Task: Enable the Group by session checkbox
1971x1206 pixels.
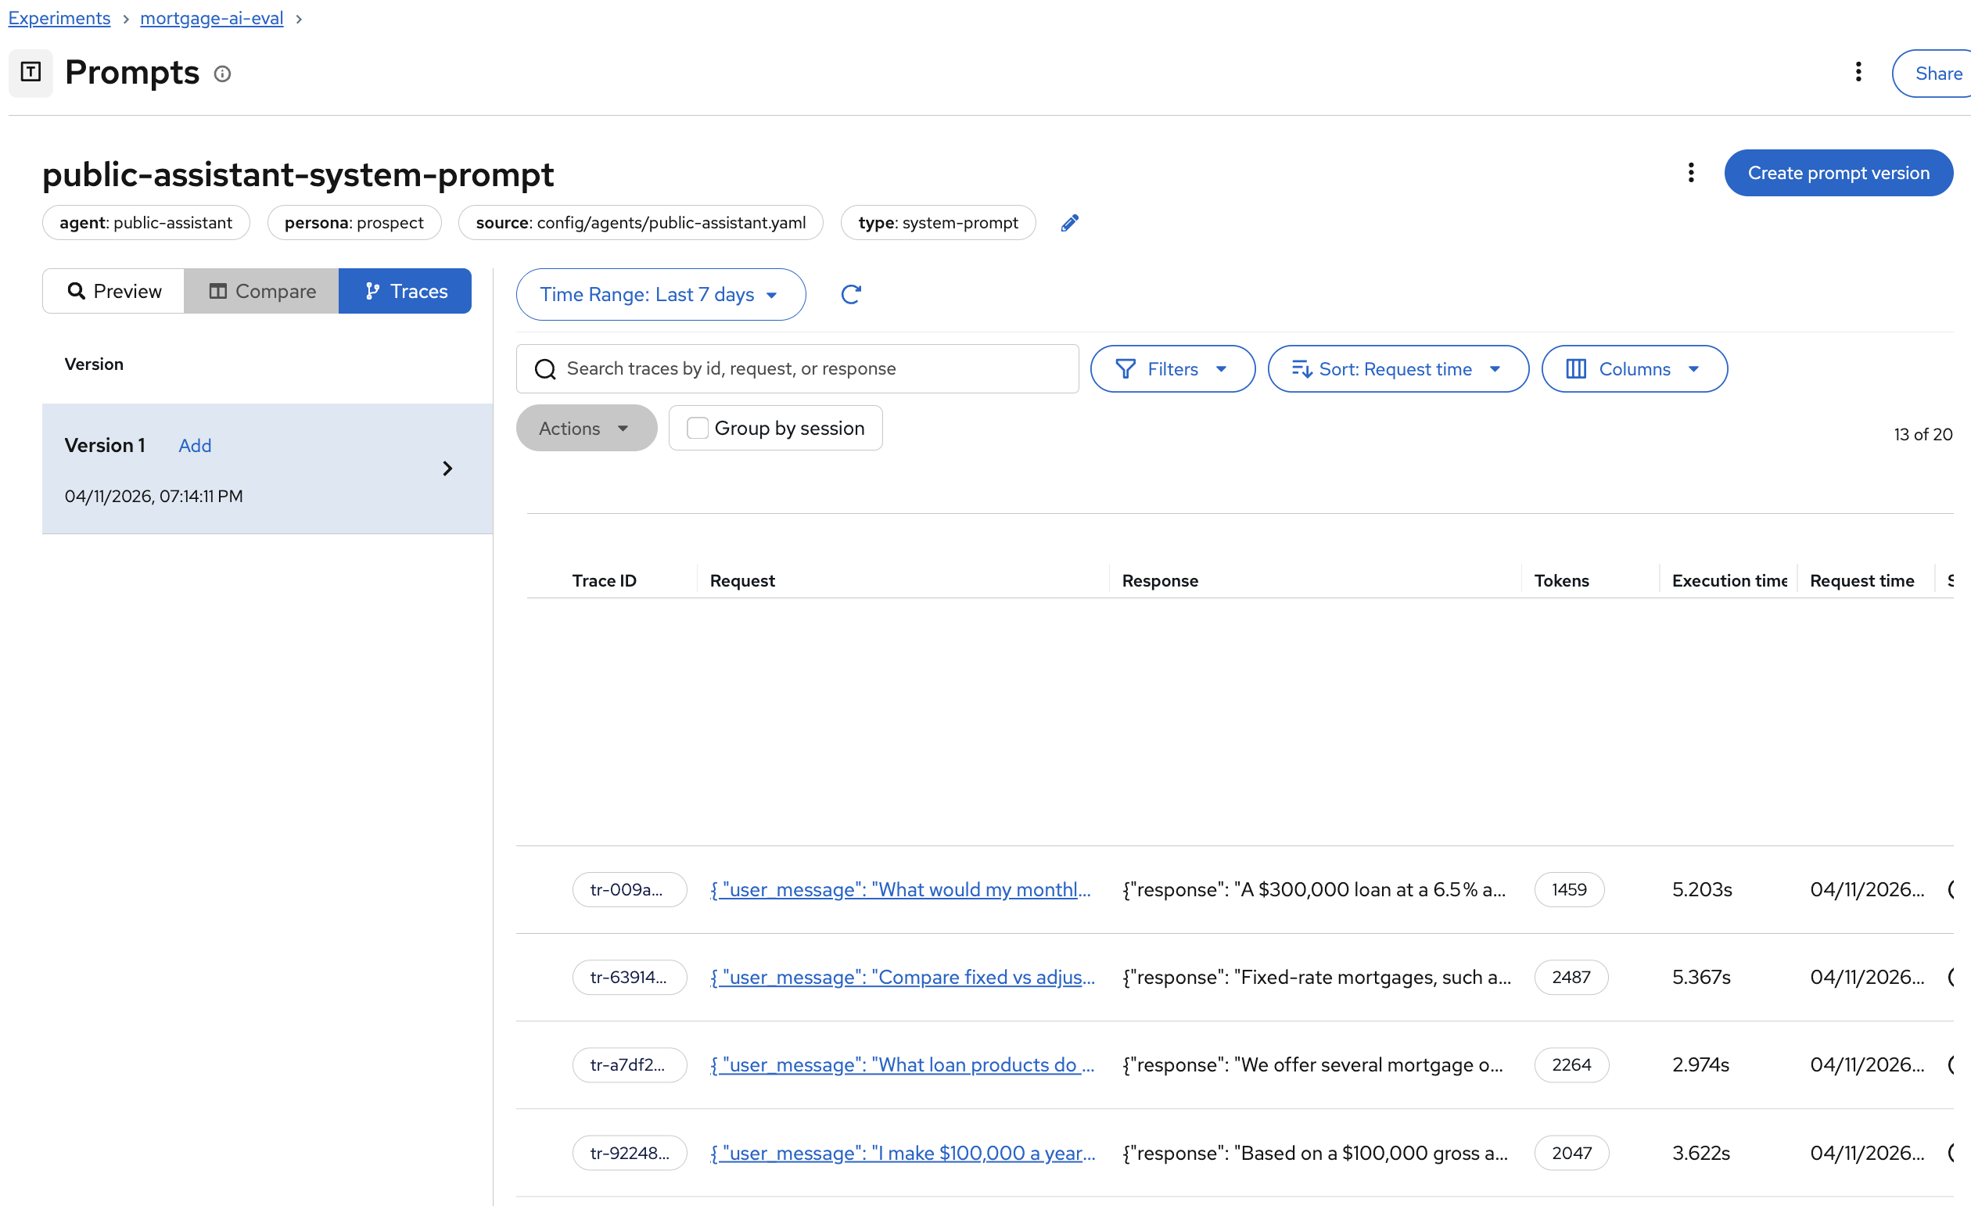Action: (x=697, y=428)
